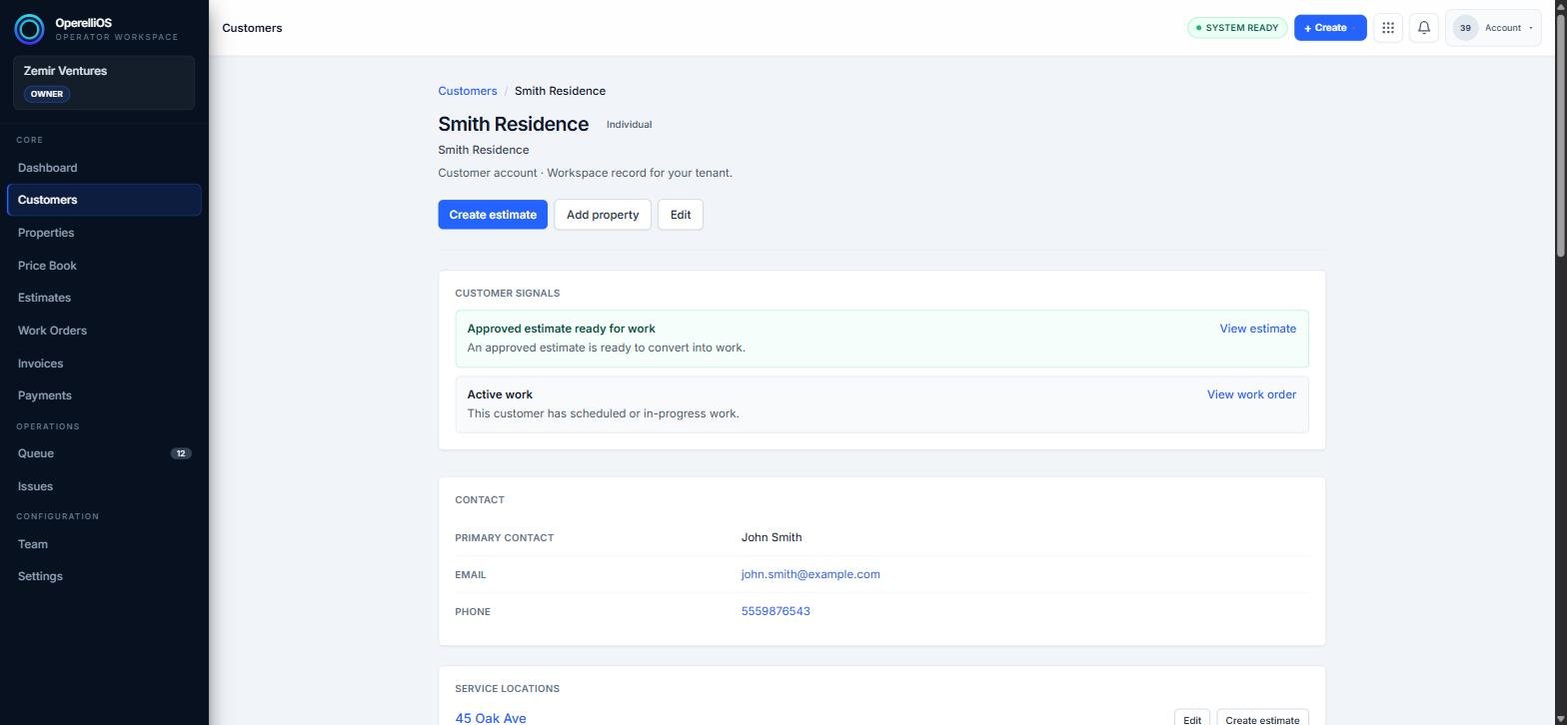Open Payments in the sidebar
1567x725 pixels.
coord(104,395)
